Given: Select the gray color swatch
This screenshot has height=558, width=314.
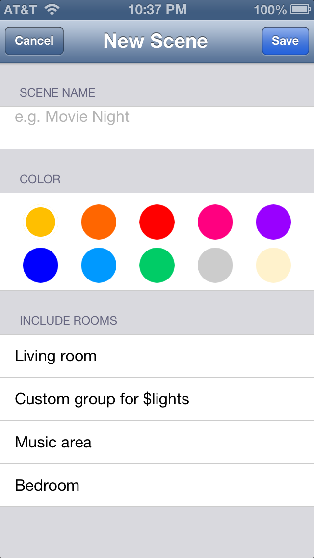Looking at the screenshot, I should [215, 265].
